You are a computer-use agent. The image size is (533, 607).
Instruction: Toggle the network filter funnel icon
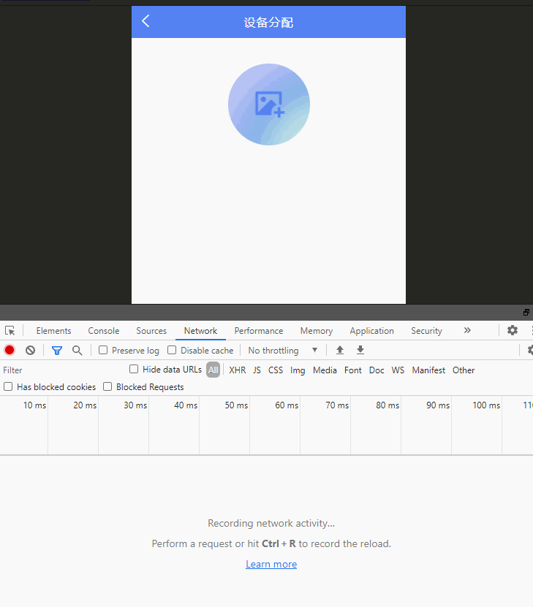pyautogui.click(x=57, y=351)
